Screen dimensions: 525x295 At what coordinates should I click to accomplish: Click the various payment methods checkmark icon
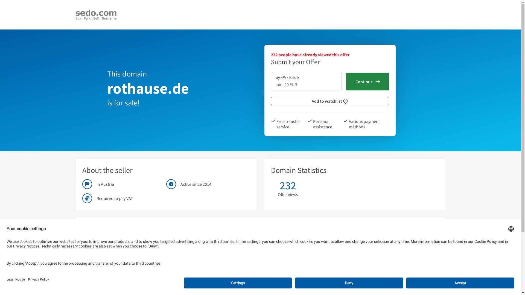(x=345, y=121)
